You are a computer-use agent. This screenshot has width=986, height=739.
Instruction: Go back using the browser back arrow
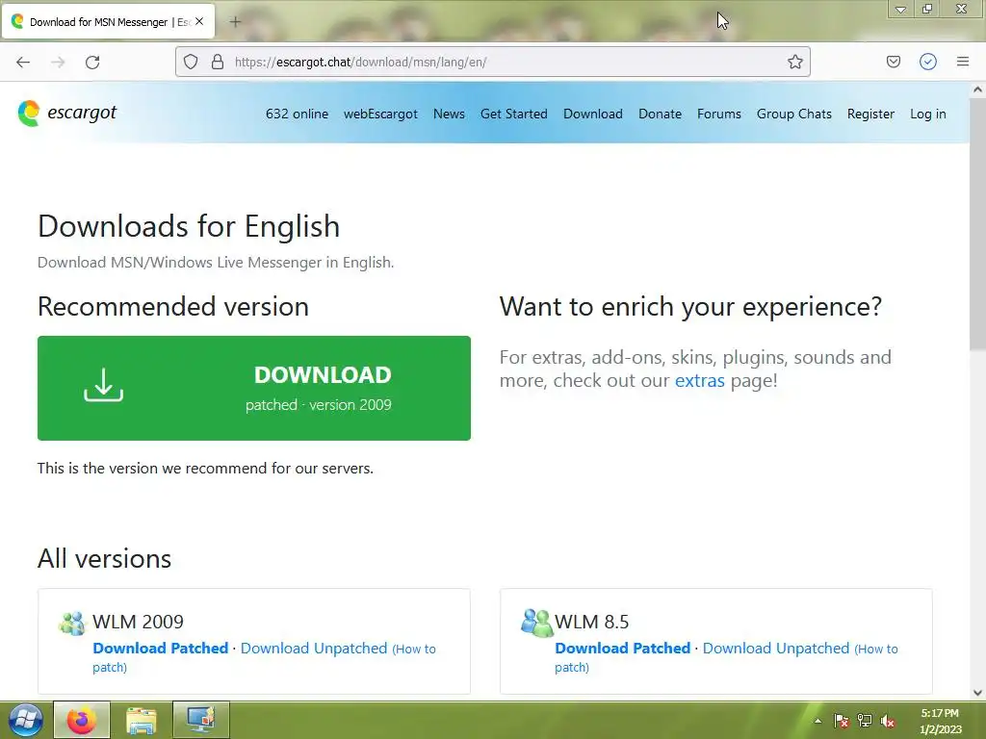tap(23, 63)
